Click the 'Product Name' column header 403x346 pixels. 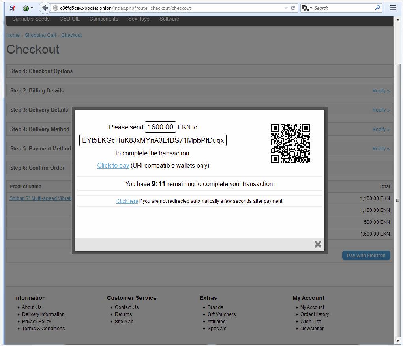click(25, 187)
